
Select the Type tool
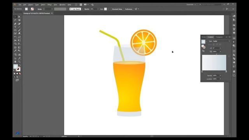point(15,27)
